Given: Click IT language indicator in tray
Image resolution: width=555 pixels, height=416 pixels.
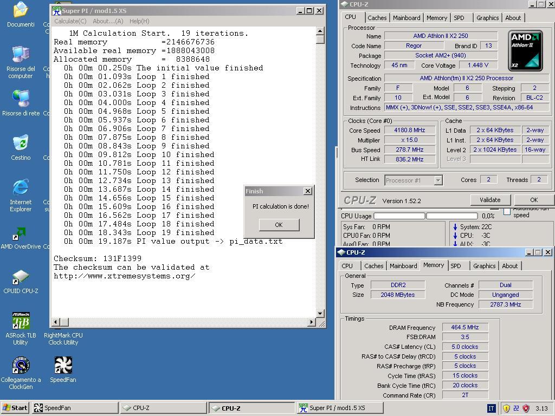Looking at the screenshot, I should pos(491,408).
